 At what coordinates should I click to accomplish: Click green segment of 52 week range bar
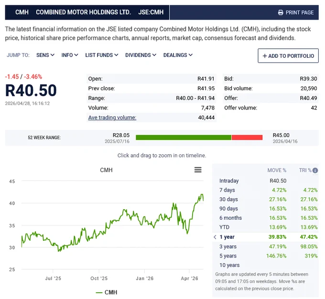click(184, 138)
